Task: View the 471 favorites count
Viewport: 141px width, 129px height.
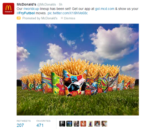Action: click(x=40, y=125)
